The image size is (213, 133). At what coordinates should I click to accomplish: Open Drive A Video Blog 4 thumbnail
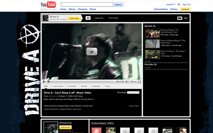point(152,44)
